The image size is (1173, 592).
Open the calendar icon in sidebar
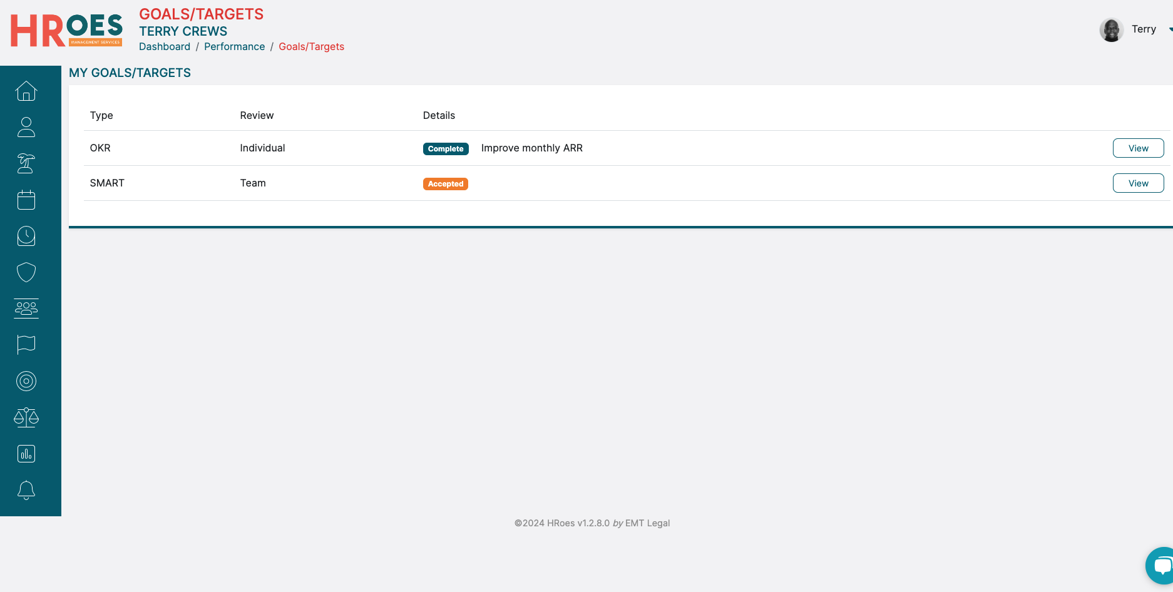26,200
